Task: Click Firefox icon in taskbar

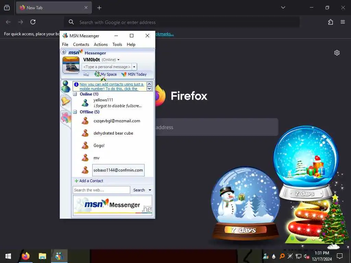Action: (25, 256)
